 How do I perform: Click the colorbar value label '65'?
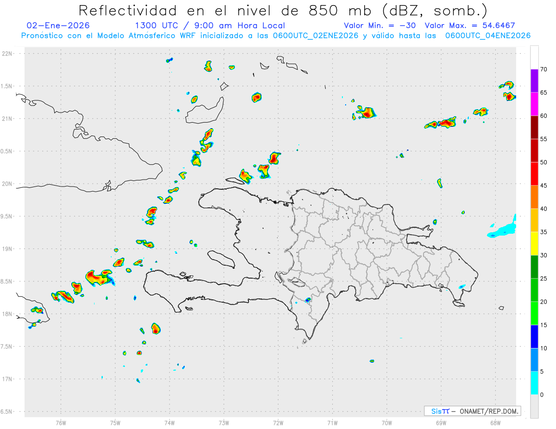click(543, 93)
